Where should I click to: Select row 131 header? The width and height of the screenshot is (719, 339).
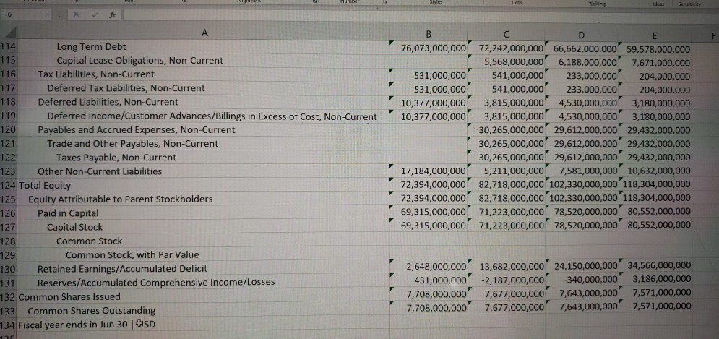(8, 283)
